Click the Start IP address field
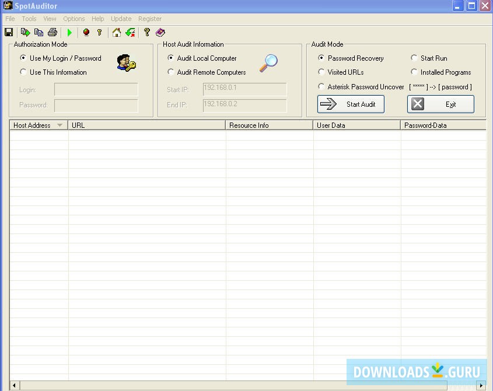Image resolution: width=493 pixels, height=391 pixels. pos(245,89)
